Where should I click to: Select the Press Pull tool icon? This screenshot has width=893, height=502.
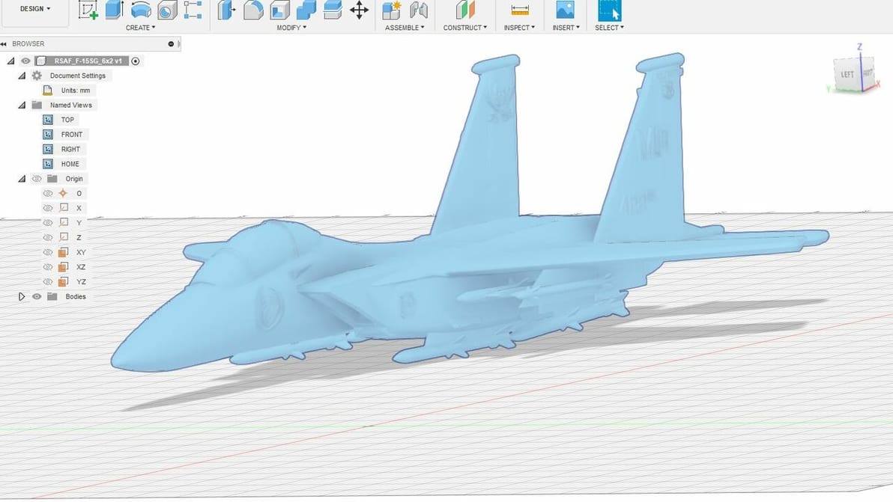(226, 10)
